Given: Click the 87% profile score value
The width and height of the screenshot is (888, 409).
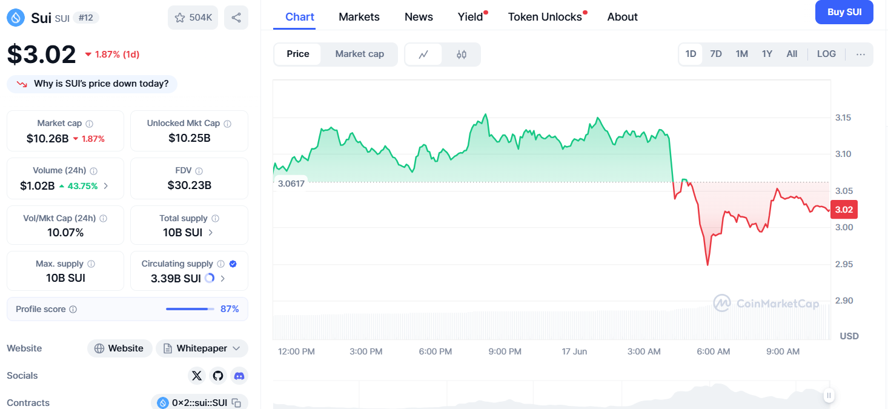Looking at the screenshot, I should tap(230, 309).
